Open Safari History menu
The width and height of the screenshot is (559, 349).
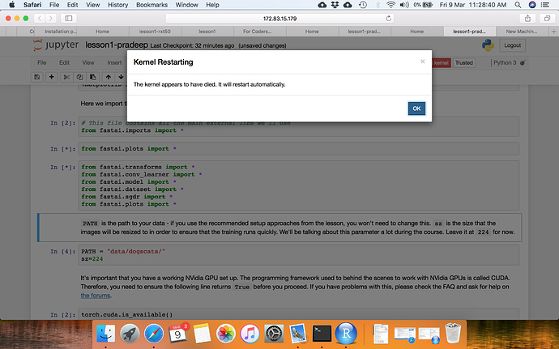click(117, 5)
